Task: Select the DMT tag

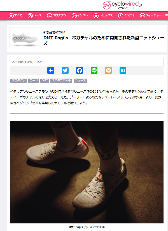Action: 45,81
